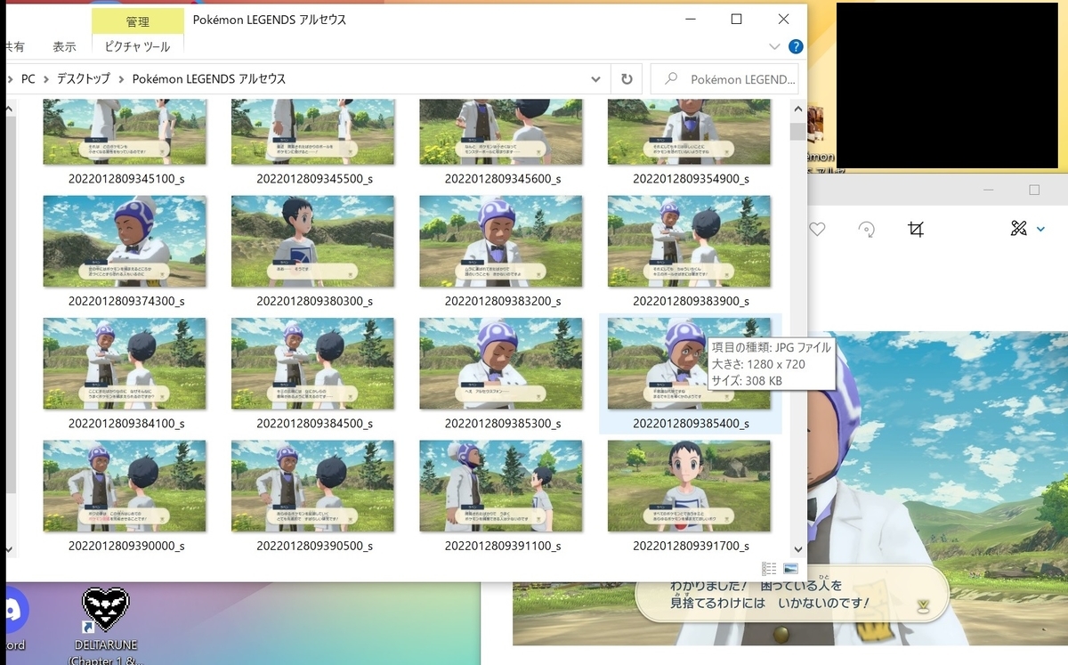Click the heart favorite icon in Photos
Screen dimensions: 1068x665
[817, 230]
